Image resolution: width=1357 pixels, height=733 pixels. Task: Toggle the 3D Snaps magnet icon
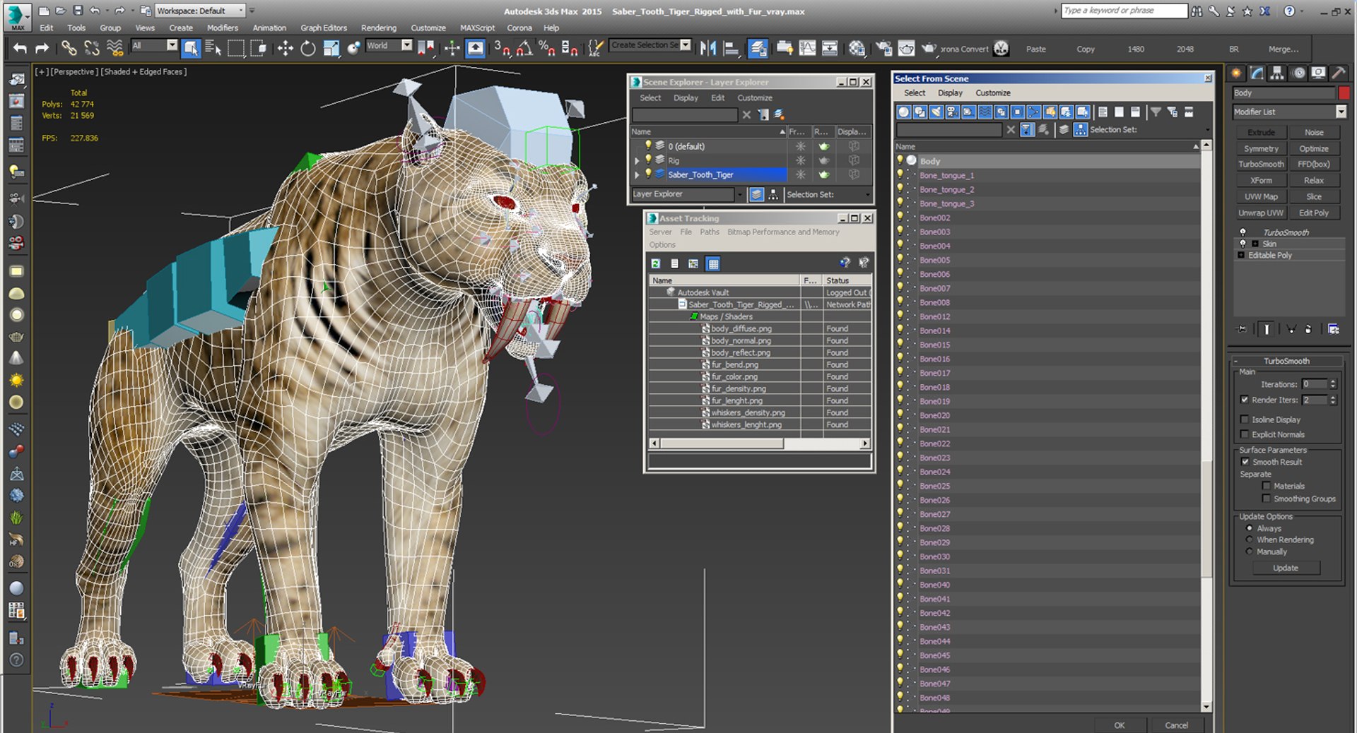pos(502,48)
